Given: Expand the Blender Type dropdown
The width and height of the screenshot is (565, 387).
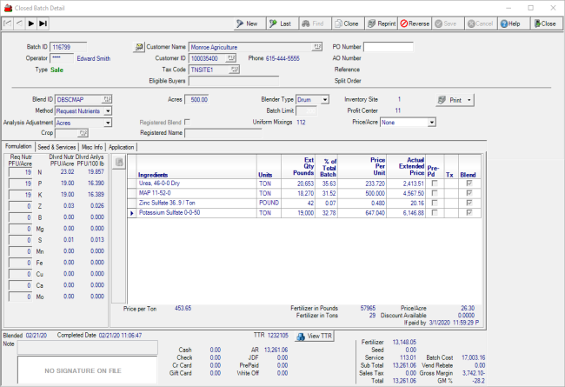Looking at the screenshot, I should 324,100.
